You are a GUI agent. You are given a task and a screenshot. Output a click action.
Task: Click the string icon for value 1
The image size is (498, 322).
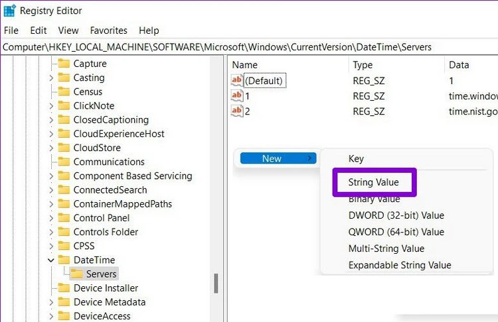237,95
